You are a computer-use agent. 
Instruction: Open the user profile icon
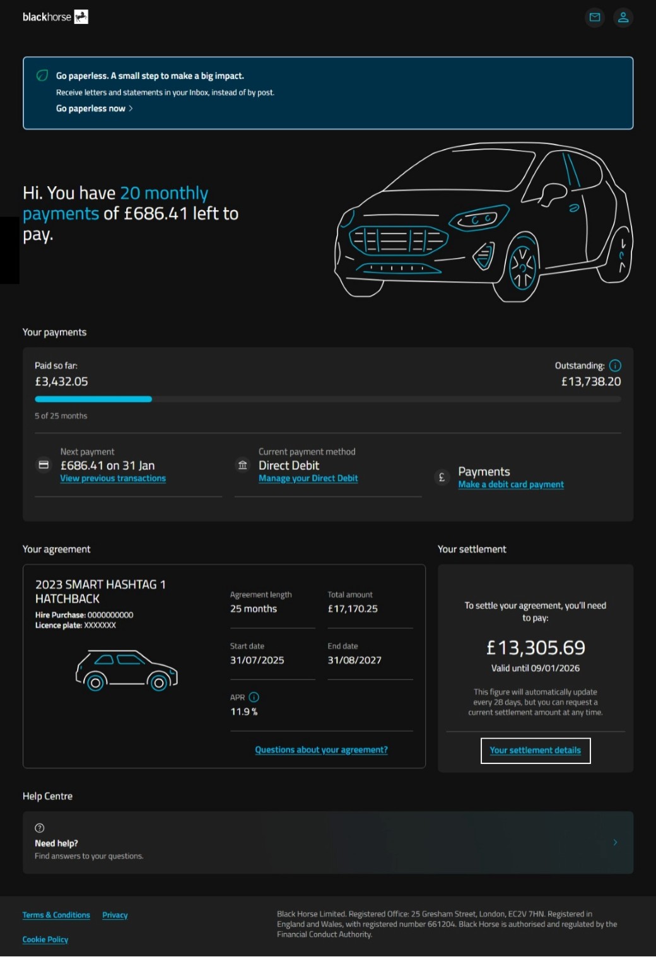(x=623, y=17)
